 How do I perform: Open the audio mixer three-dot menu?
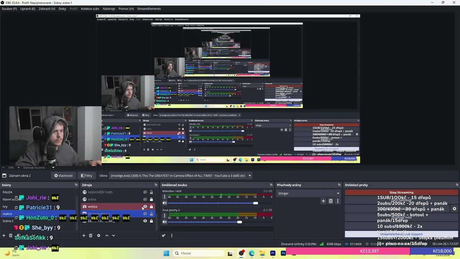[x=171, y=236]
